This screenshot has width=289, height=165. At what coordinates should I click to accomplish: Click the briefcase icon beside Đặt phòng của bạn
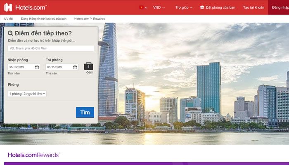point(202,7)
